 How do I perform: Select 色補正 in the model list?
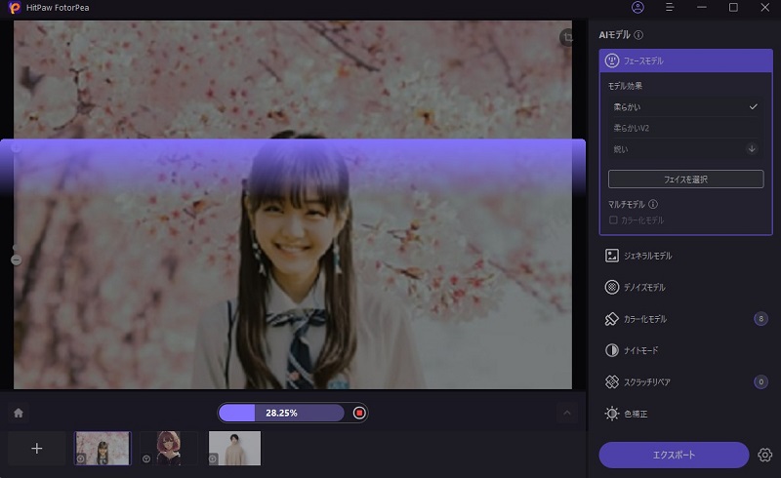coord(686,414)
